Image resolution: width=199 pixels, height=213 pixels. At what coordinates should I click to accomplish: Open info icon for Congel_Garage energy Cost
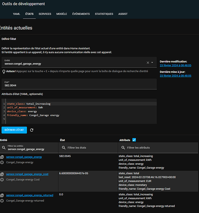(2, 180)
